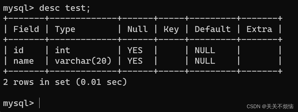Screen dimensions: 298x112
Task: Select the name field cell
Action: [23, 61]
